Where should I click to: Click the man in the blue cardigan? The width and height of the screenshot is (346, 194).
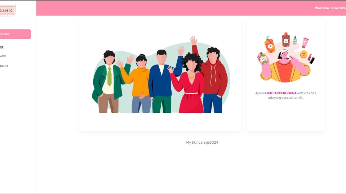point(161,83)
